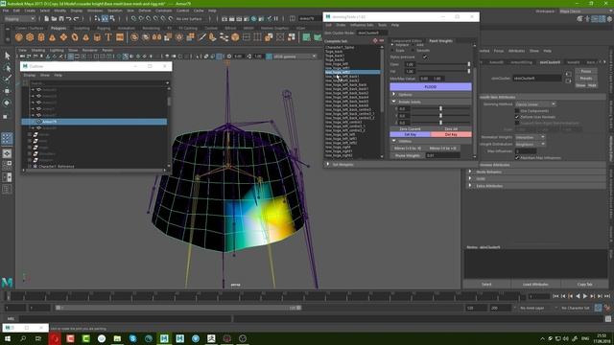Screen dimensions: 614x345
Task: Pick the Lasso select tool
Action: coord(7,68)
